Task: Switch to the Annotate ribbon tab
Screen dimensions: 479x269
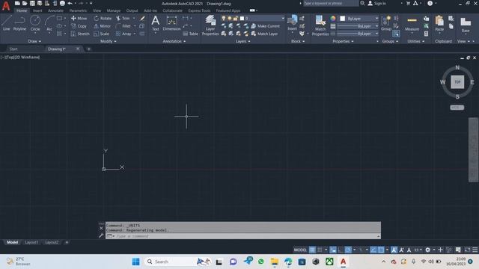Action: tap(55, 10)
